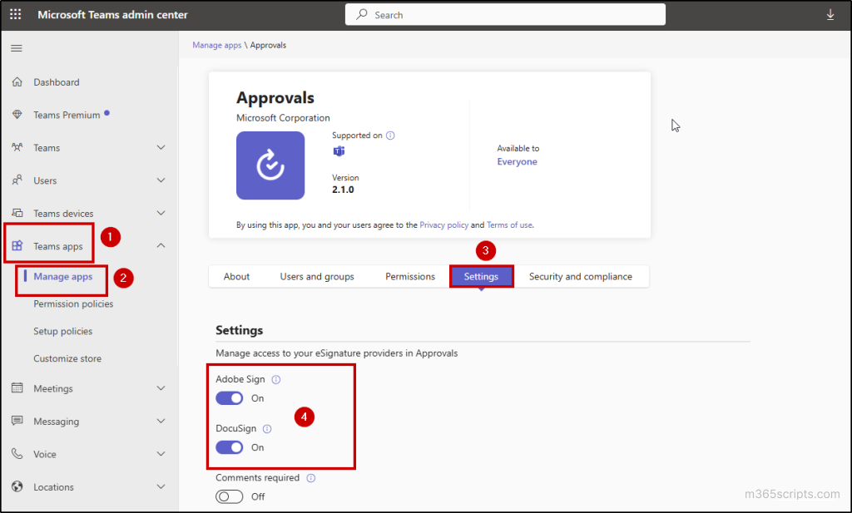The width and height of the screenshot is (852, 513).
Task: Open Setup policies in sidebar
Action: [63, 331]
